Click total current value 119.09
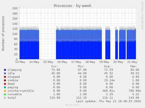 pos(55,98)
